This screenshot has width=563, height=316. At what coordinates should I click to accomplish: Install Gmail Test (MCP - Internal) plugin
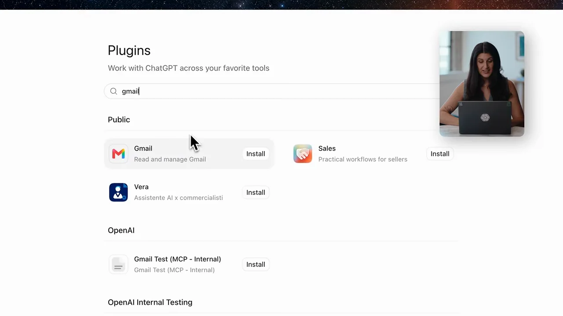pyautogui.click(x=256, y=264)
